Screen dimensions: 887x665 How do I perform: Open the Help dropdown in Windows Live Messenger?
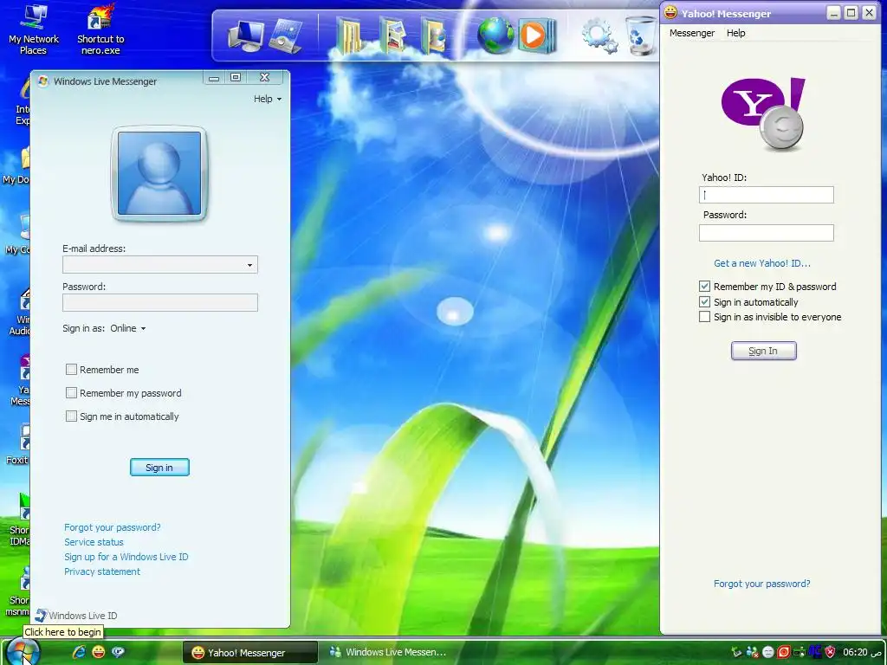point(268,99)
